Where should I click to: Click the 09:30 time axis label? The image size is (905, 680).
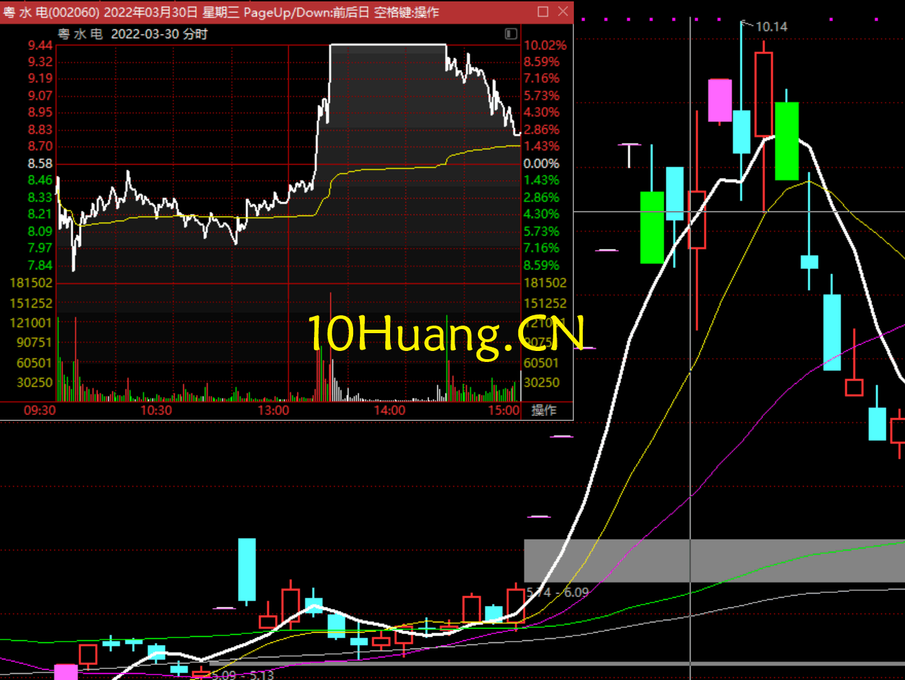coord(40,410)
